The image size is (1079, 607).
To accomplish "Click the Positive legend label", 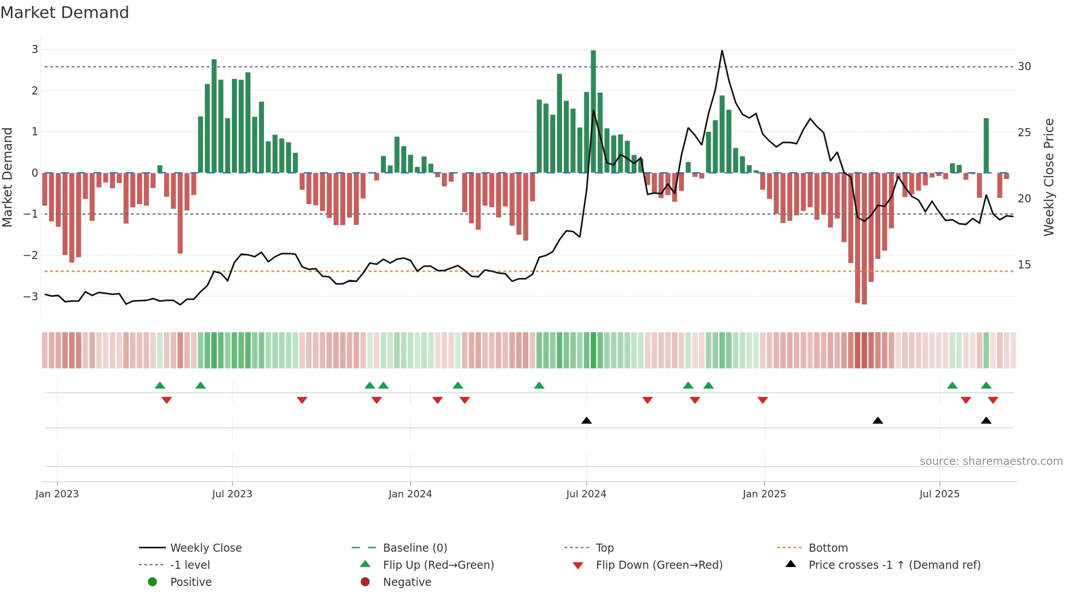I will pyautogui.click(x=191, y=582).
